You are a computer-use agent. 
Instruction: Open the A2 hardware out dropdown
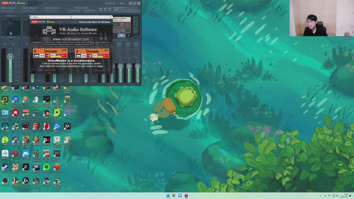point(105,9)
